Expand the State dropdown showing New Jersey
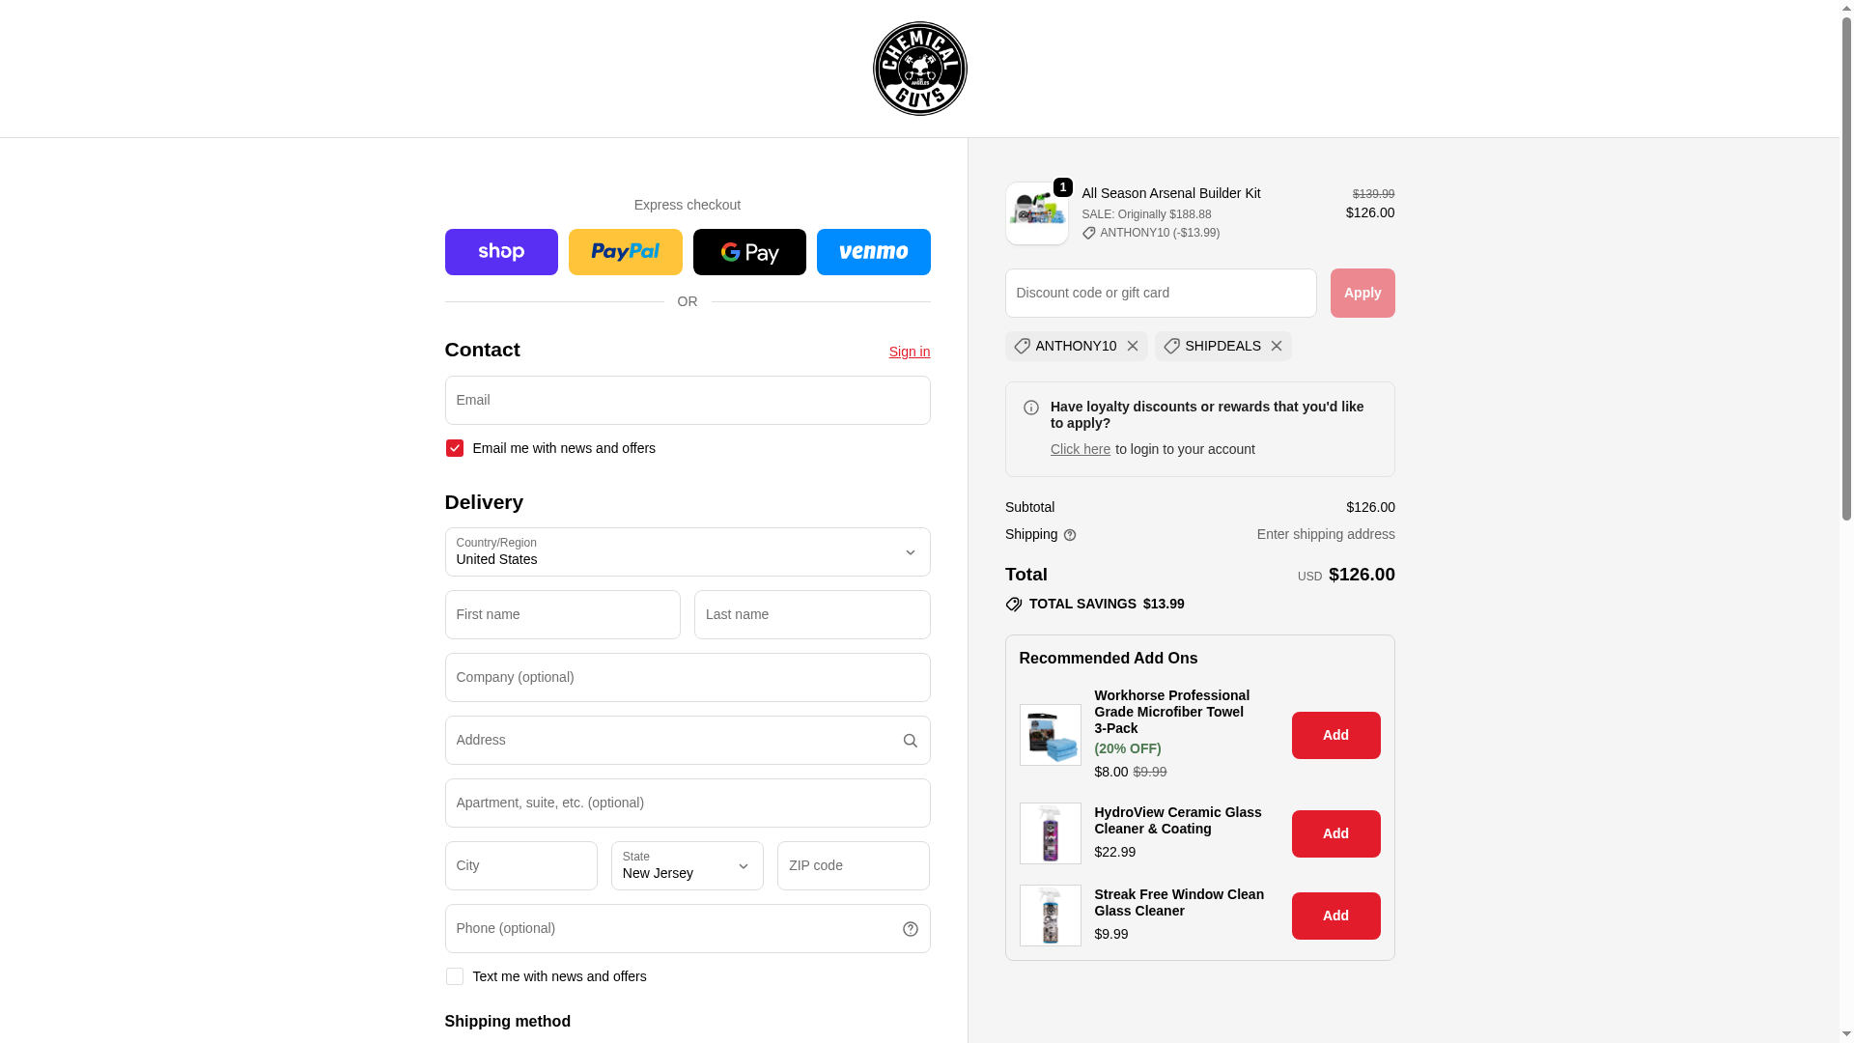 pos(688,865)
